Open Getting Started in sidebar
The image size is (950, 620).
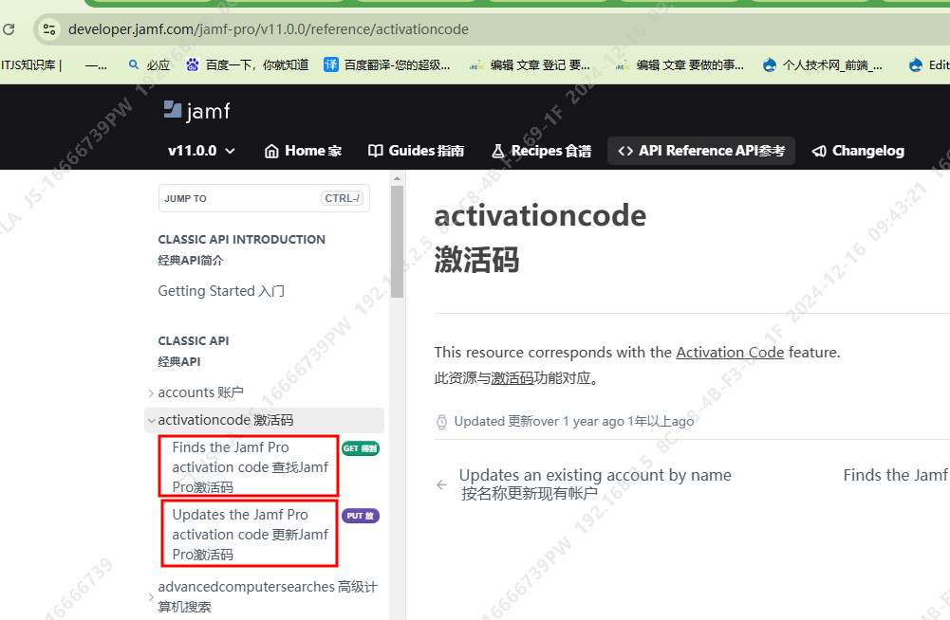pyautogui.click(x=221, y=291)
